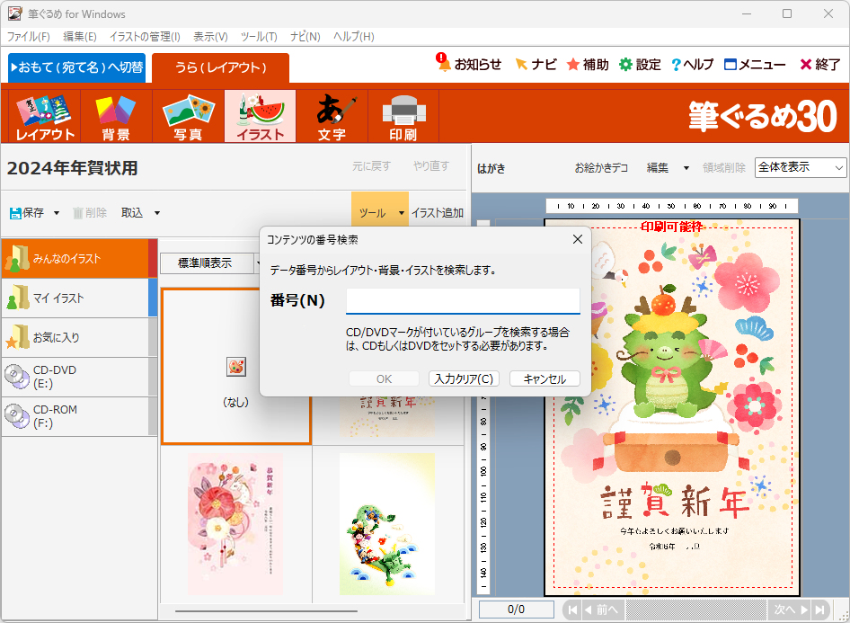Viewport: 850px width, 623px height.
Task: Open the 写真 photo tool
Action: tap(188, 117)
